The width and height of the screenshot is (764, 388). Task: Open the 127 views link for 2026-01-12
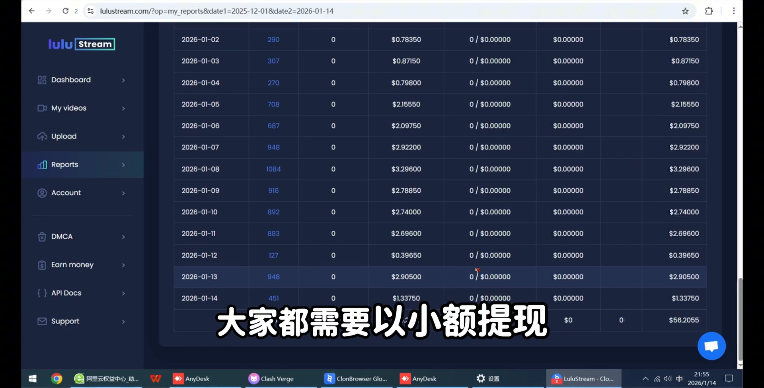coord(273,255)
